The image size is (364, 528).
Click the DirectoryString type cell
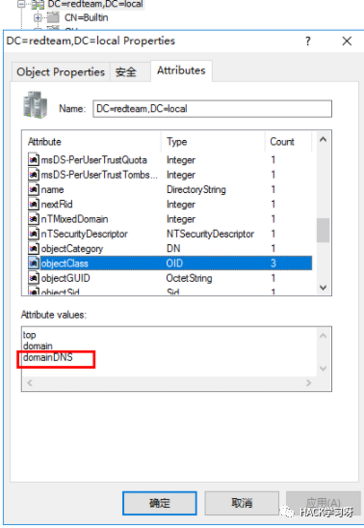pyautogui.click(x=196, y=189)
